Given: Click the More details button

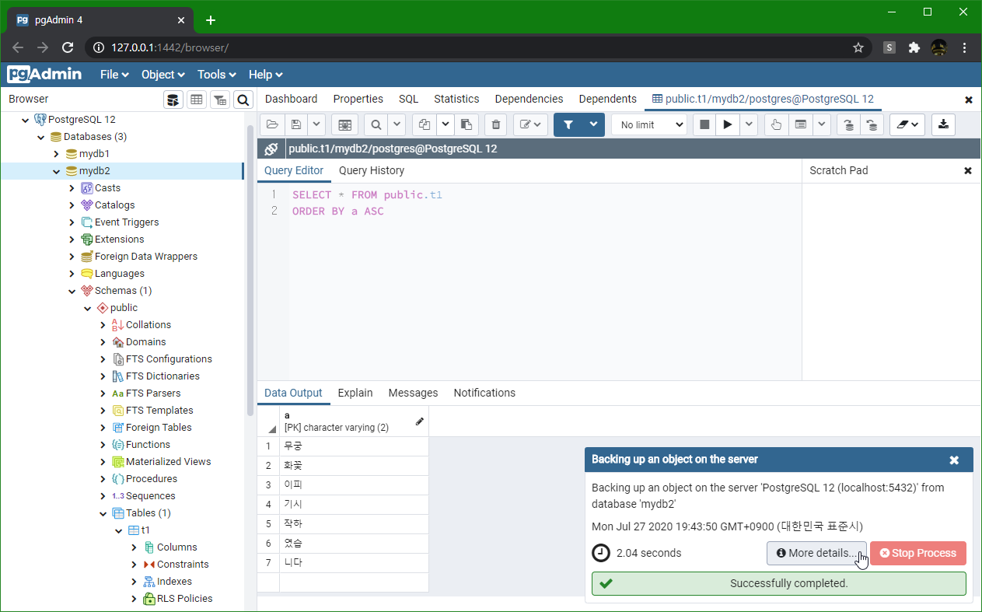Looking at the screenshot, I should pos(816,553).
